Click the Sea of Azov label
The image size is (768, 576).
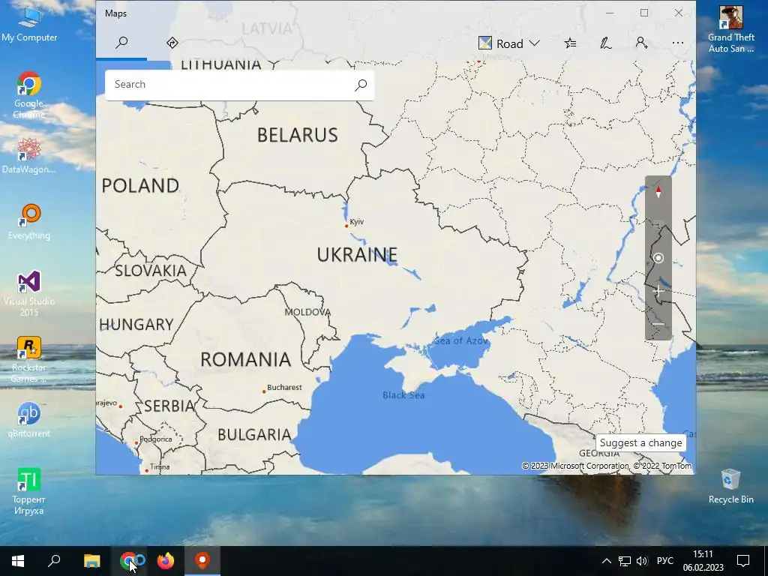(461, 341)
